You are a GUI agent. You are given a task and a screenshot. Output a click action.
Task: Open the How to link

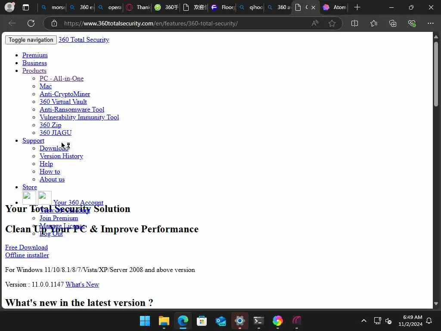50,172
